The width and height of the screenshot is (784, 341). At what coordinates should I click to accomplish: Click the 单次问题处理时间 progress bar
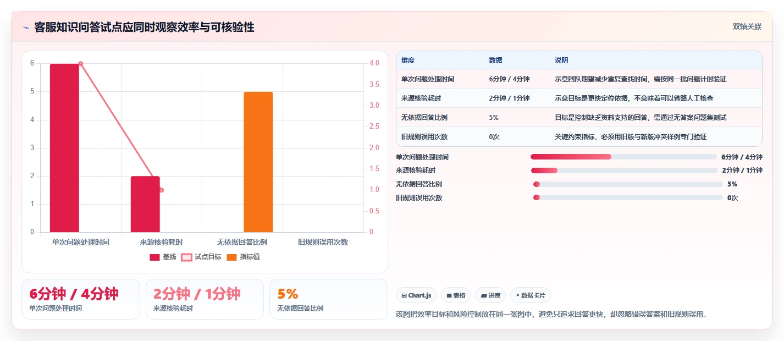[x=623, y=157]
